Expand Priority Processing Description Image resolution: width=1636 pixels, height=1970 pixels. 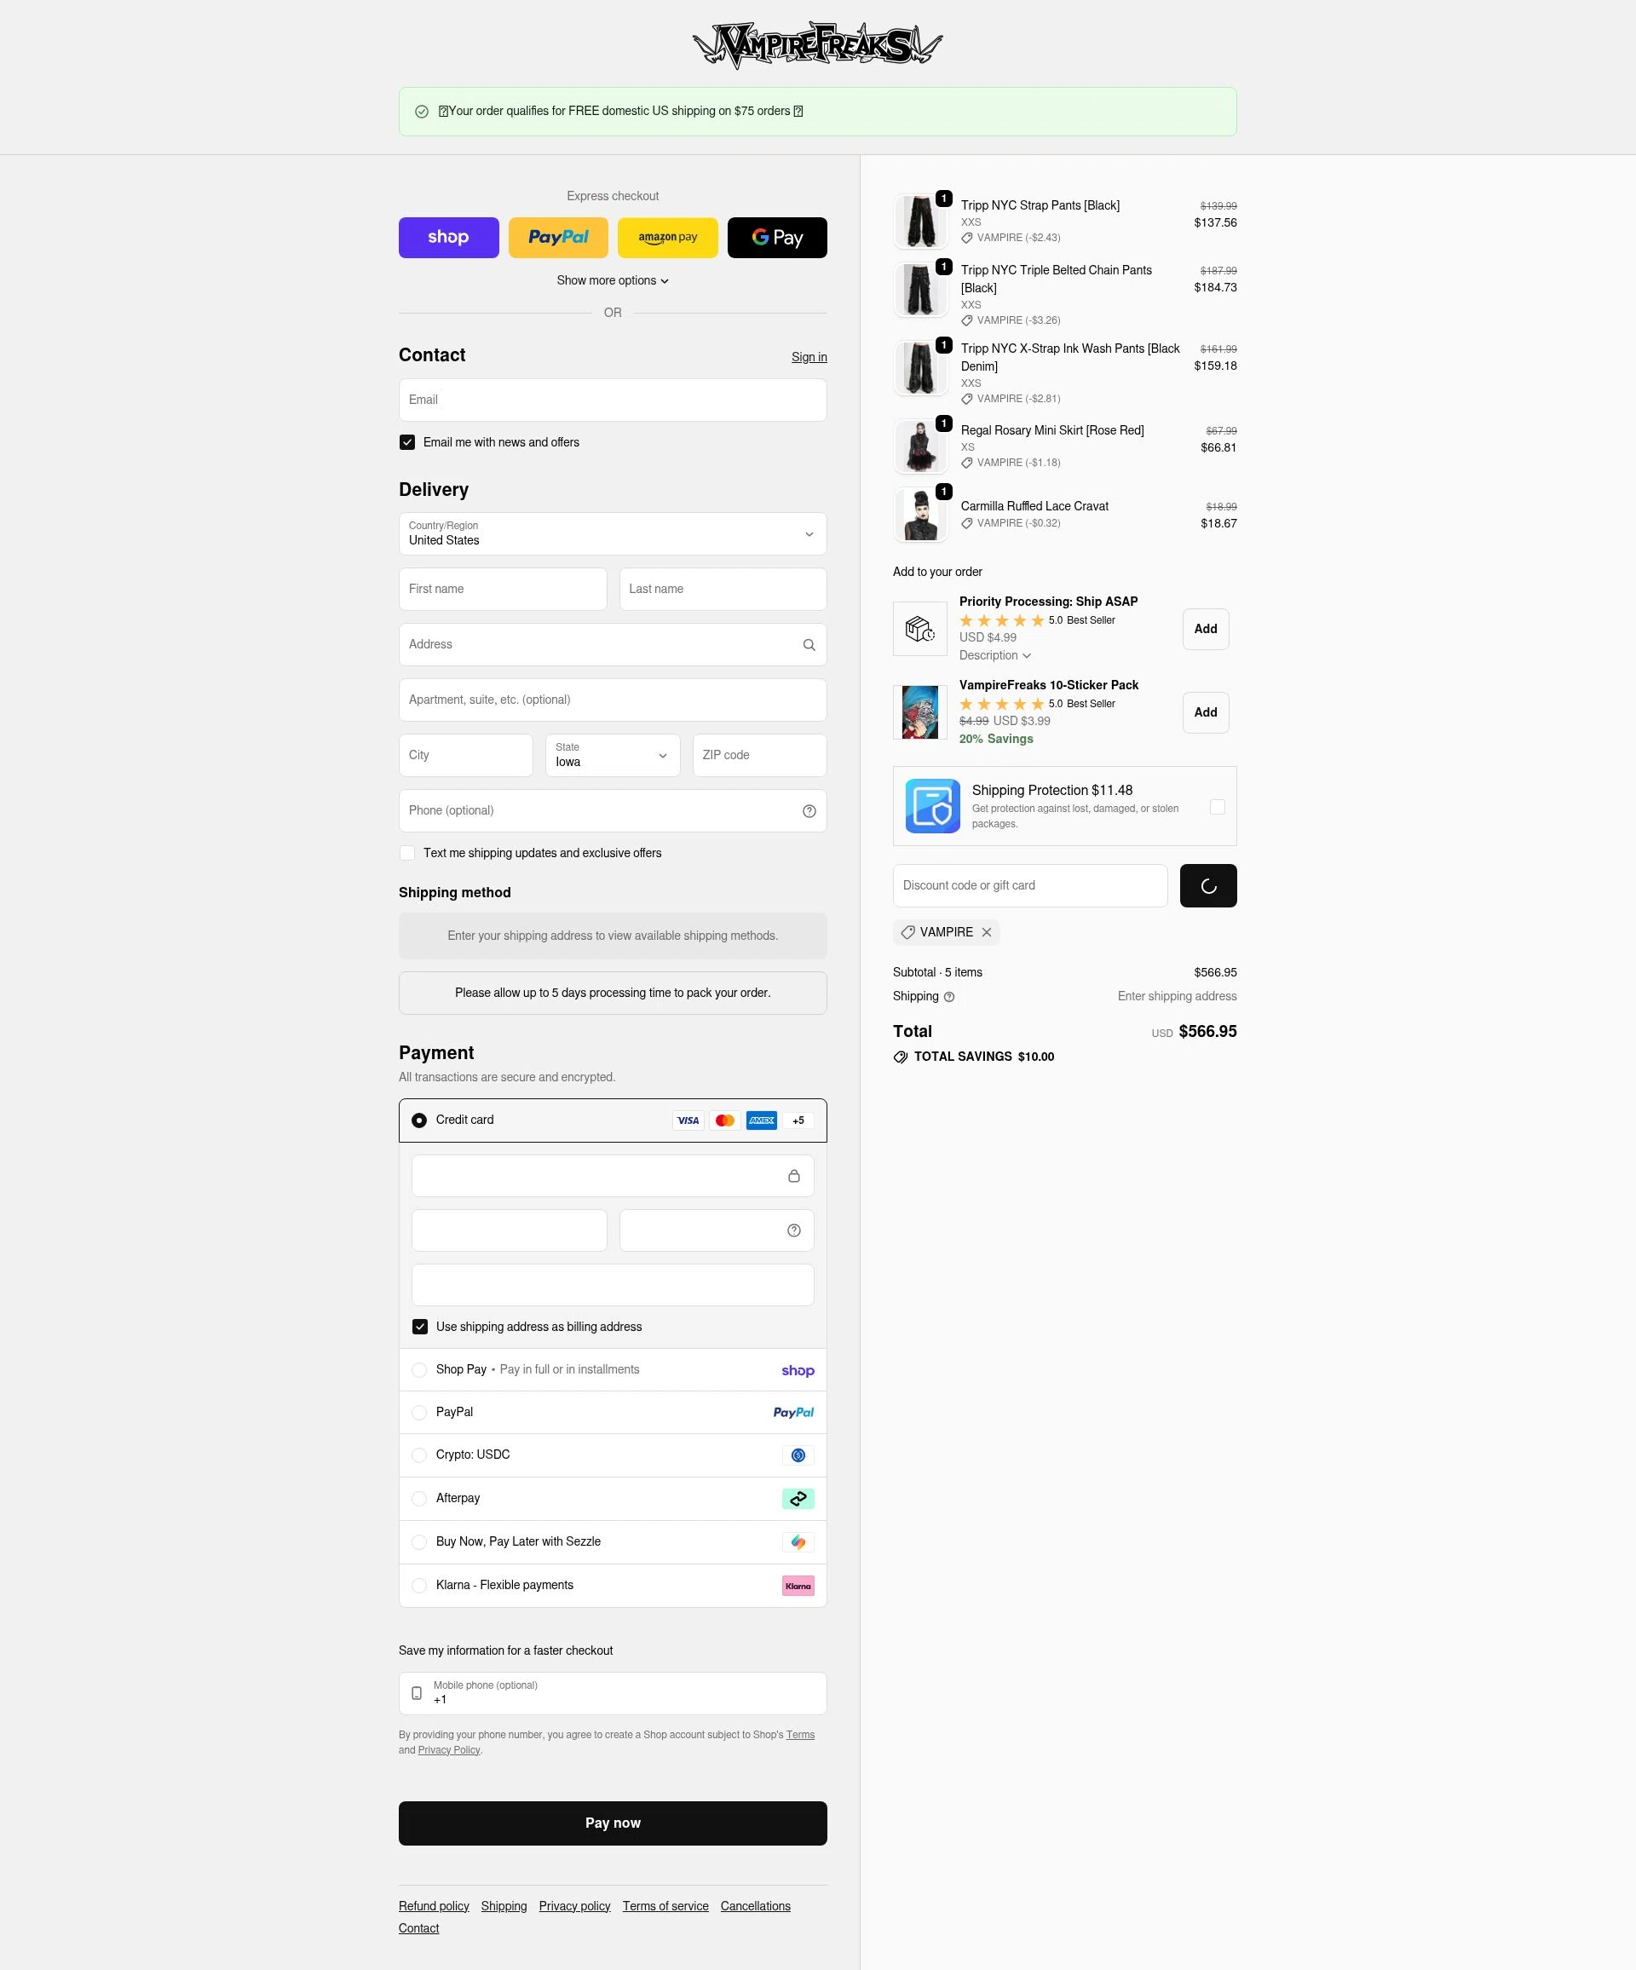(x=994, y=656)
